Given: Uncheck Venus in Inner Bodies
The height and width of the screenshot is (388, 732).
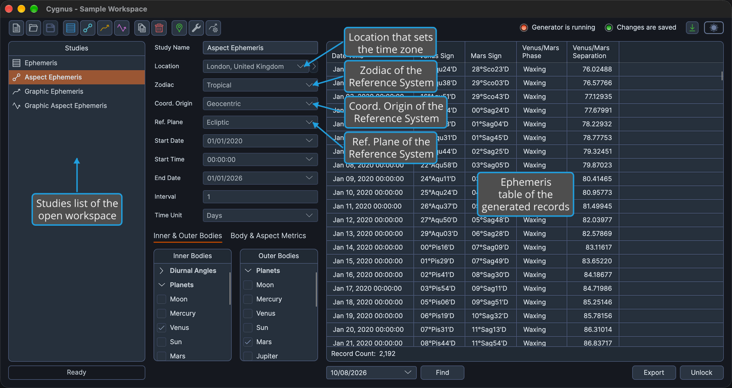Looking at the screenshot, I should [162, 328].
